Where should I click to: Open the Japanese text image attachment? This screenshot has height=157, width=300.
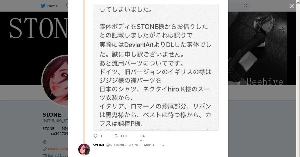click(x=155, y=67)
